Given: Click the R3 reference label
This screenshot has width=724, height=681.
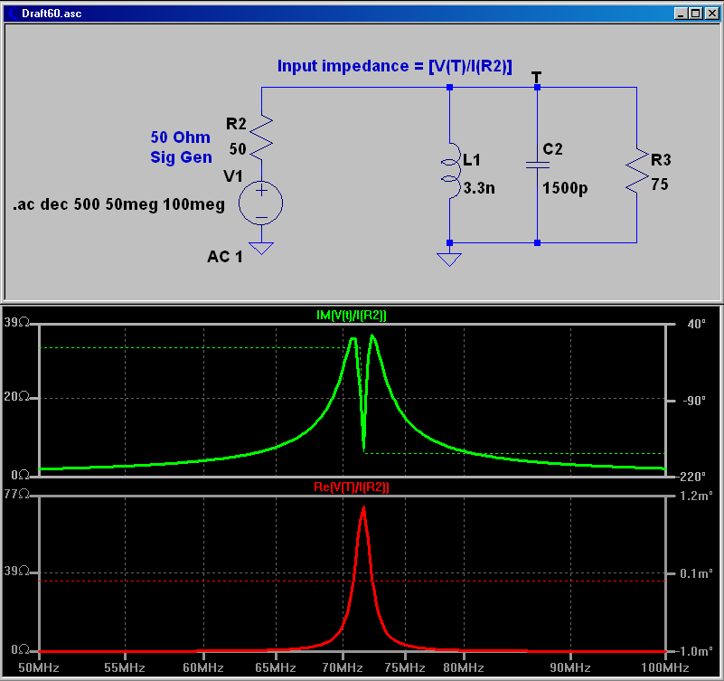Looking at the screenshot, I should tap(661, 160).
